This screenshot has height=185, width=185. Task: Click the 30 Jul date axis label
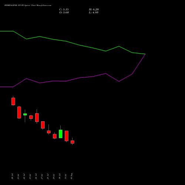click(60, 176)
